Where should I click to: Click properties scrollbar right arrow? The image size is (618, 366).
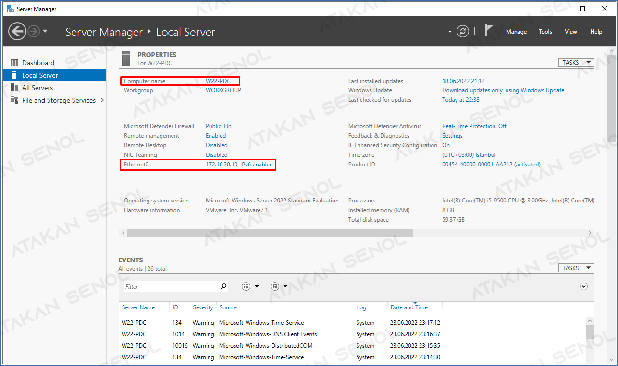coord(591,233)
